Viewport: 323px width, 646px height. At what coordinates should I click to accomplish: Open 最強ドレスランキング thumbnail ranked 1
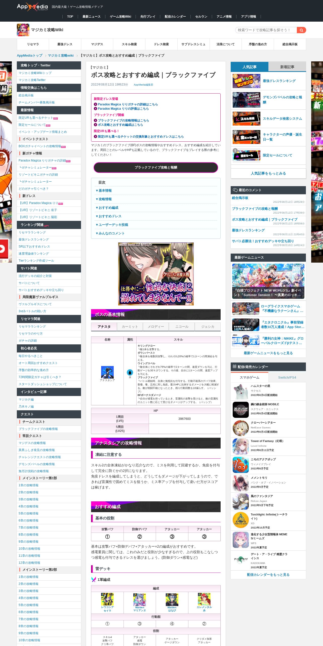pos(247,81)
